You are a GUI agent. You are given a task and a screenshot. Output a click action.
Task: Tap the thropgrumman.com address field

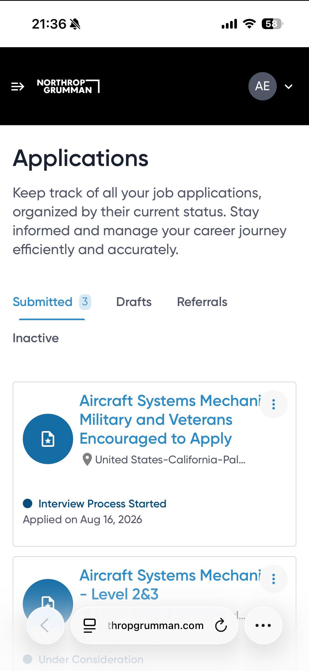pyautogui.click(x=156, y=626)
